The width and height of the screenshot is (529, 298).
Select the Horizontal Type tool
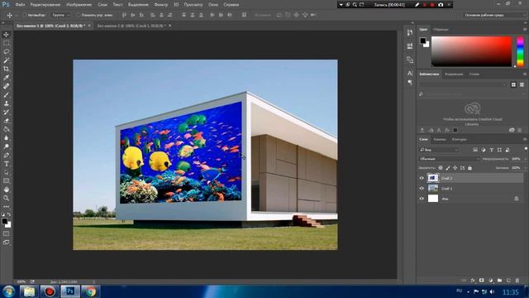pyautogui.click(x=6, y=164)
